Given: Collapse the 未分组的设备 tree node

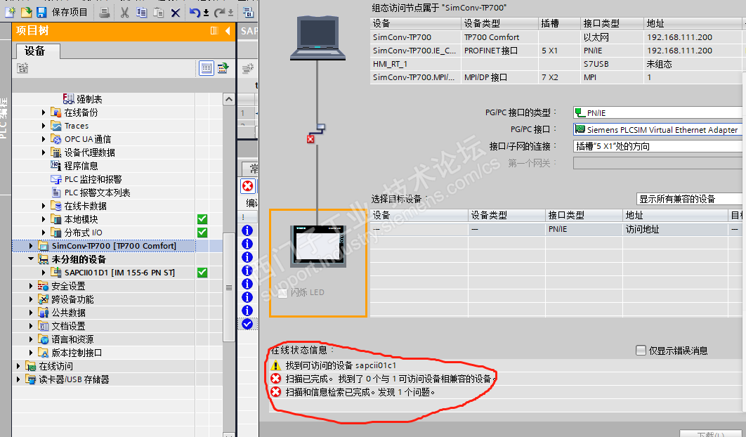Looking at the screenshot, I should point(31,259).
